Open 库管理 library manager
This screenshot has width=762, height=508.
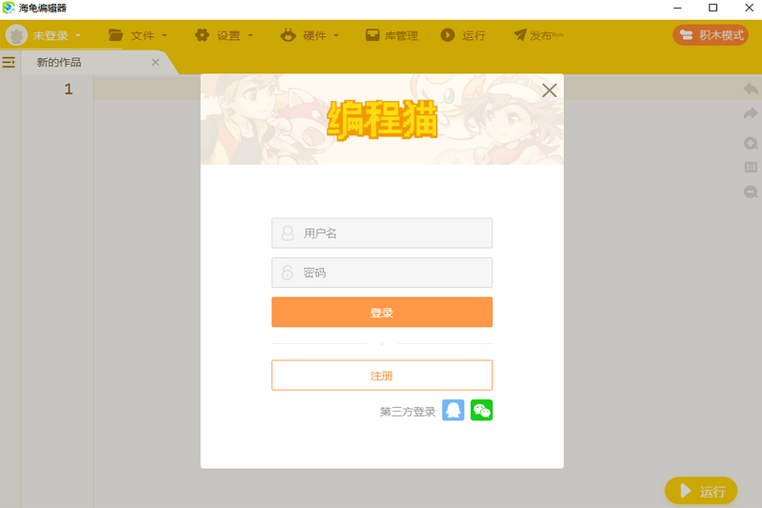(x=392, y=36)
